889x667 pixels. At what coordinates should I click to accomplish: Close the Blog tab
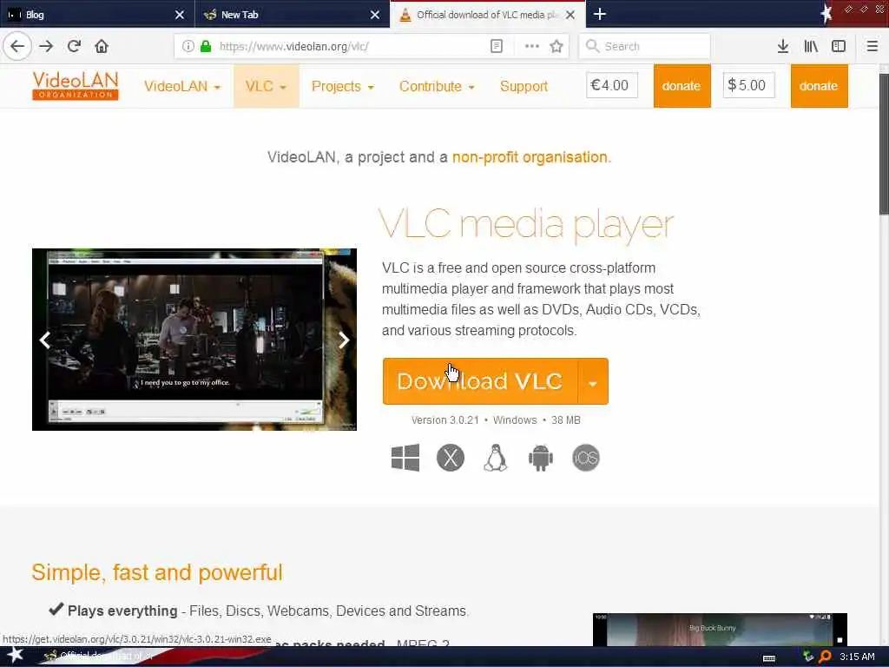pos(180,14)
